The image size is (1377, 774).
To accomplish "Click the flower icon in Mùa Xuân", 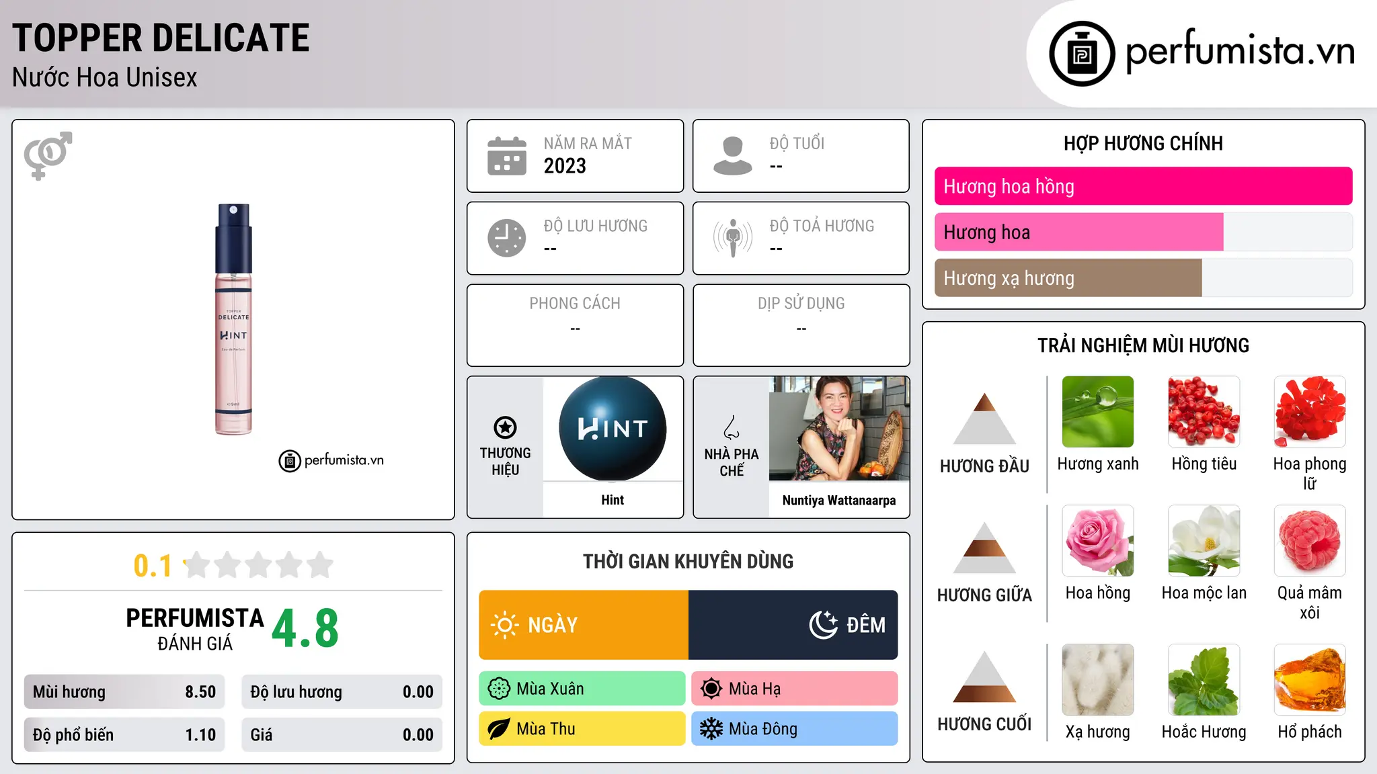I will click(499, 689).
